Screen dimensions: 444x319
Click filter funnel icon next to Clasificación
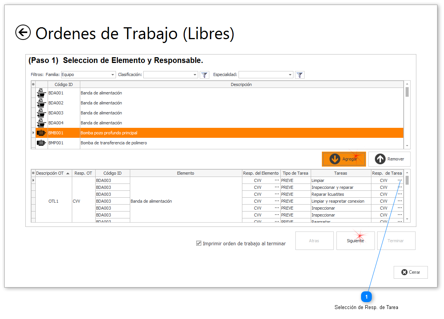point(204,75)
